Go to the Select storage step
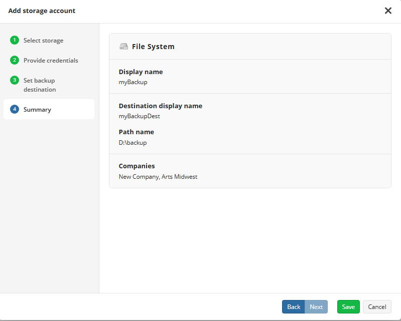The width and height of the screenshot is (401, 321). pyautogui.click(x=43, y=41)
